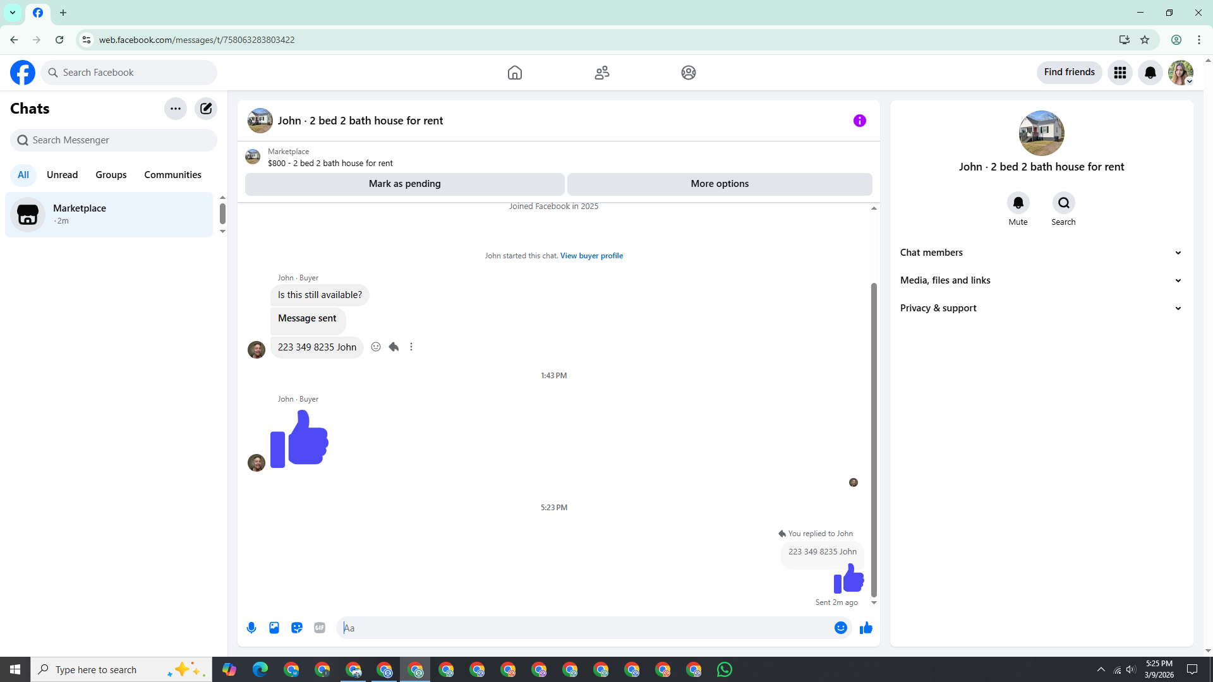
Task: Click the voice clip microphone icon
Action: pos(251,628)
